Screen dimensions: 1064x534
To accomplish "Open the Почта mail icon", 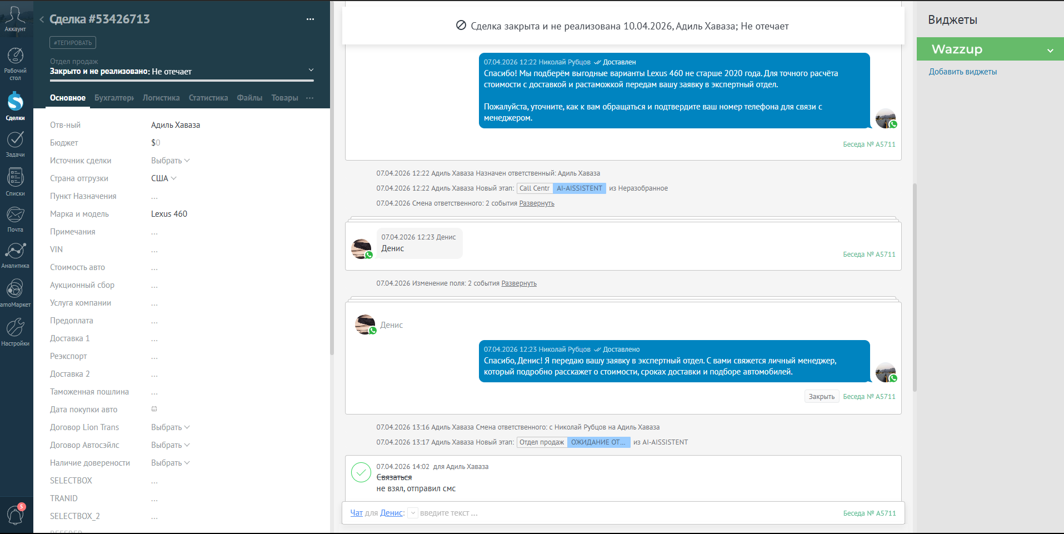I will [x=15, y=219].
